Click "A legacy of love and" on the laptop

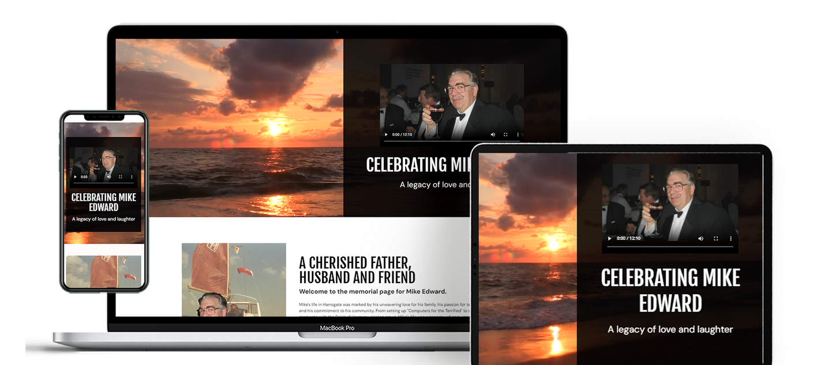436,185
